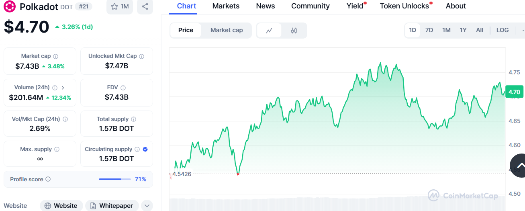The height and width of the screenshot is (211, 525).
Task: Click the green 4.70 current price label
Action: [514, 92]
